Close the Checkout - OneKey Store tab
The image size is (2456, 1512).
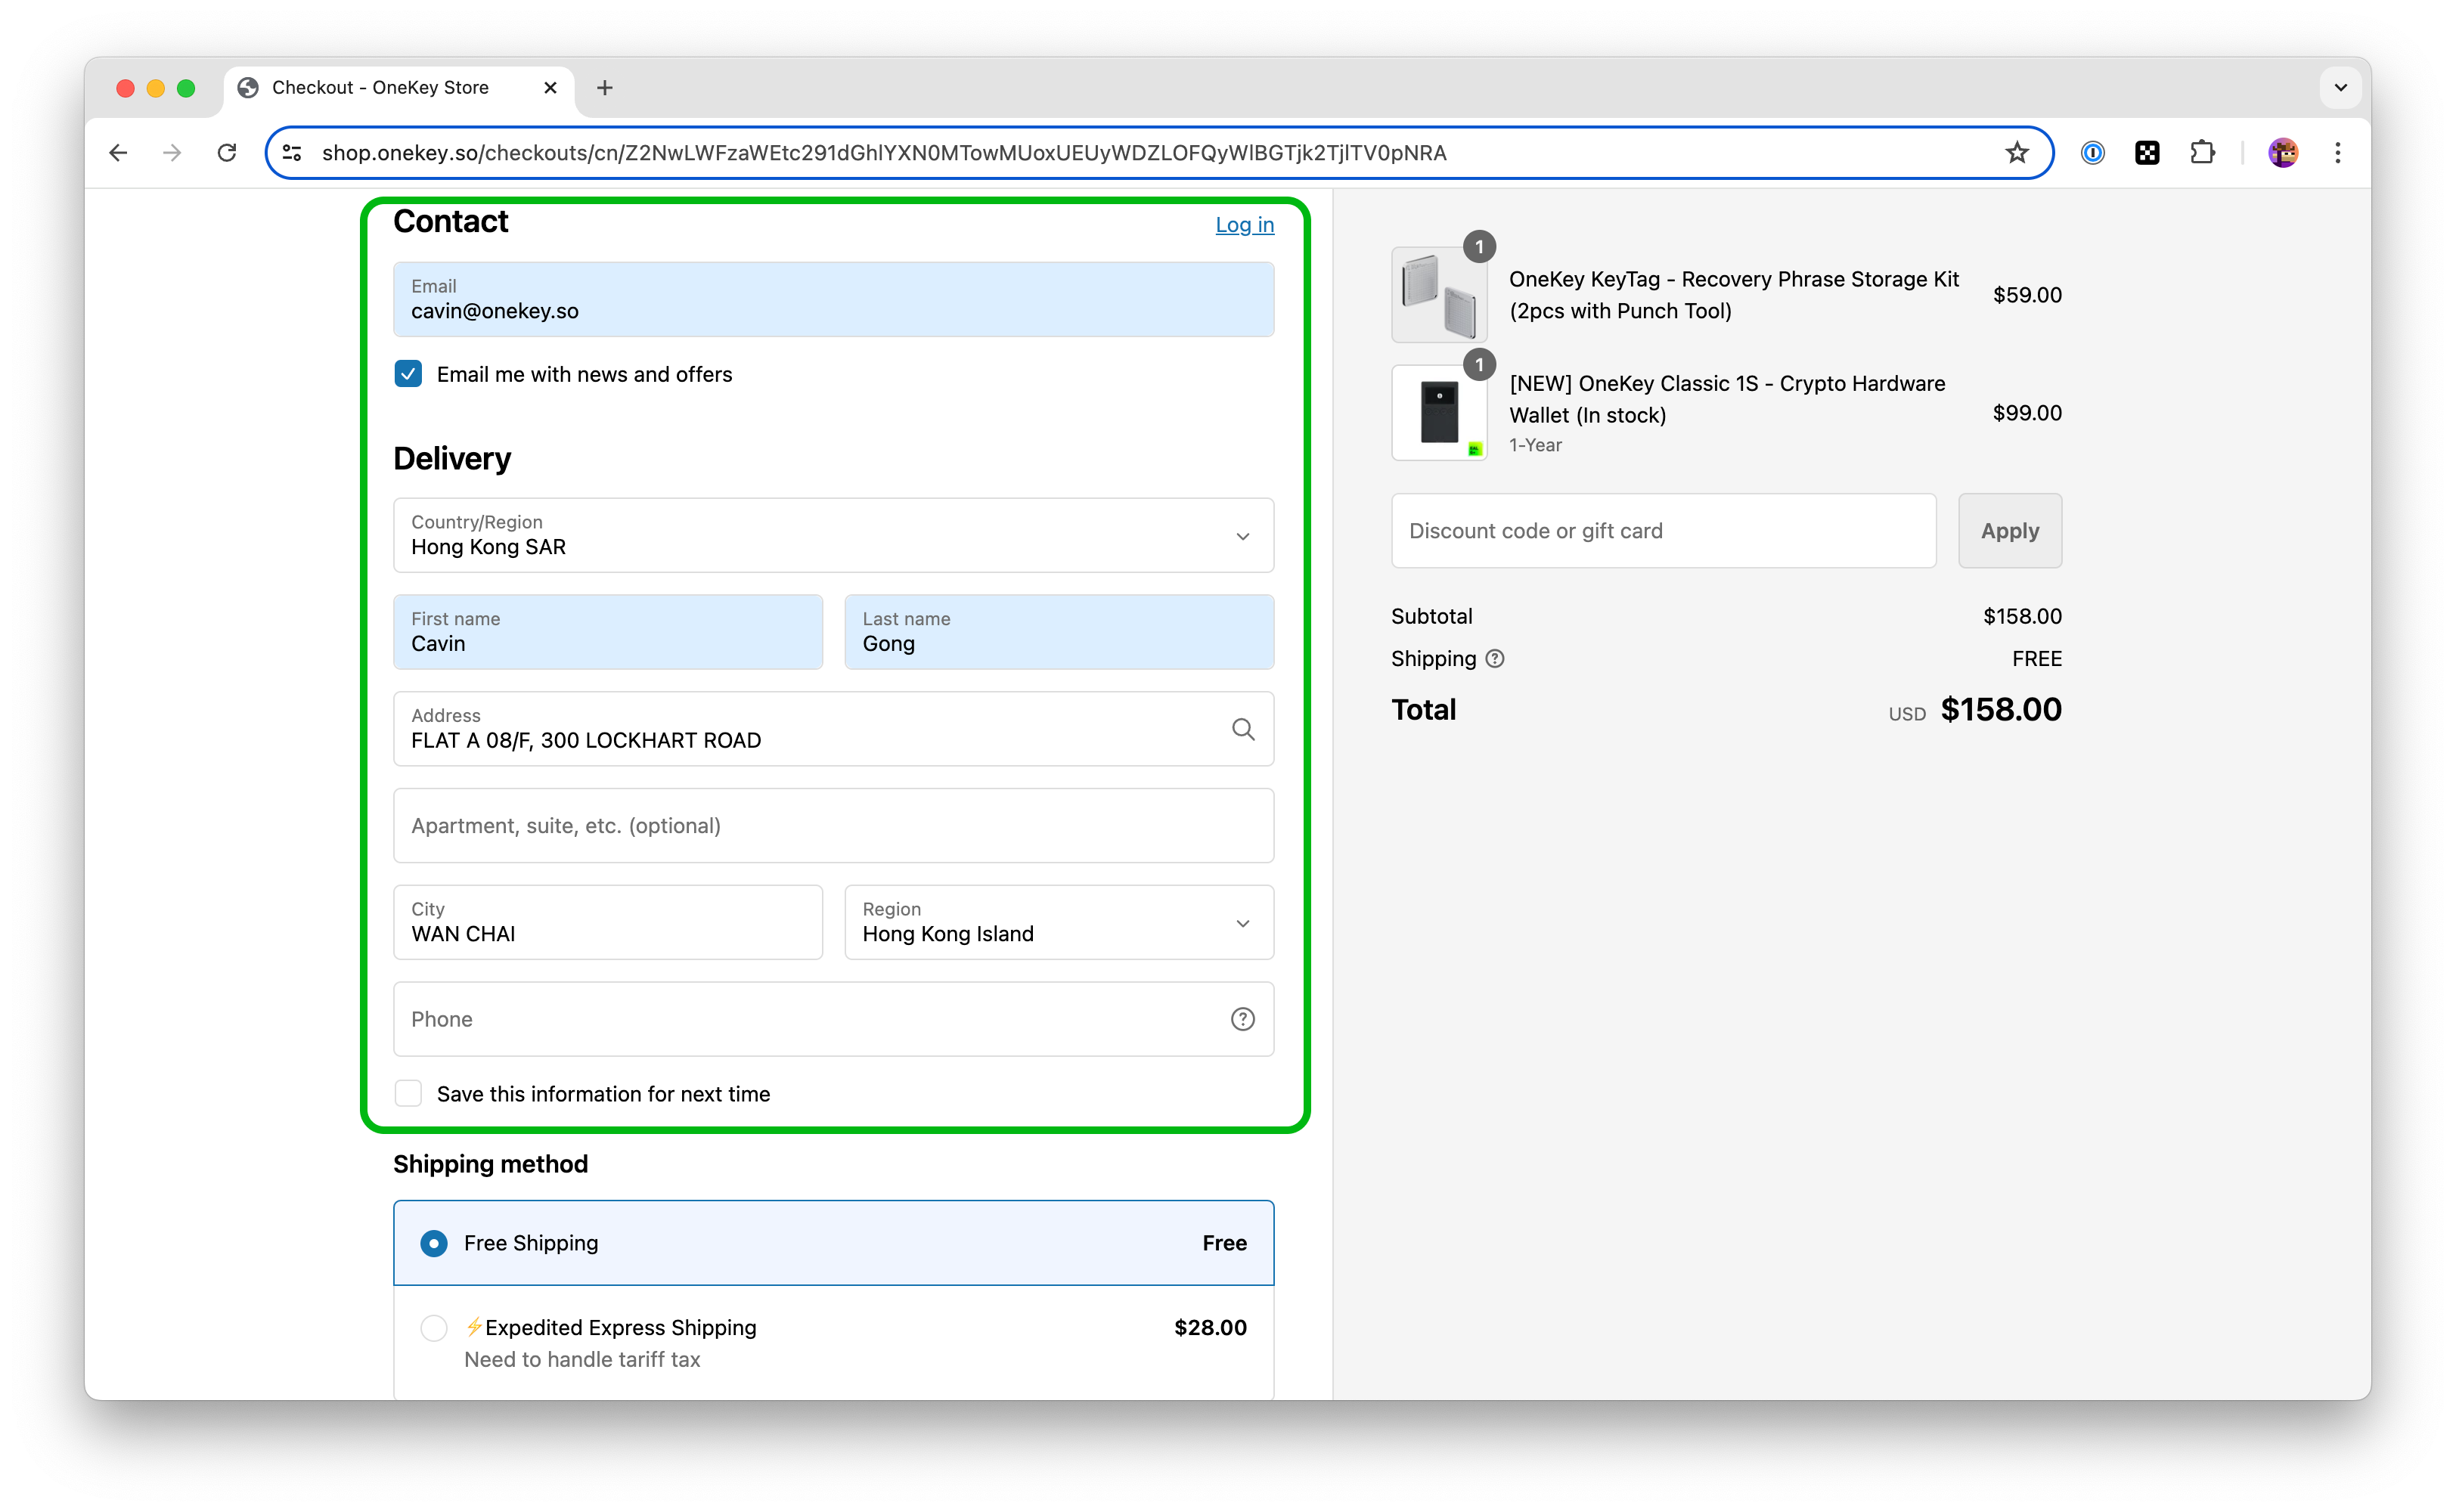[550, 88]
